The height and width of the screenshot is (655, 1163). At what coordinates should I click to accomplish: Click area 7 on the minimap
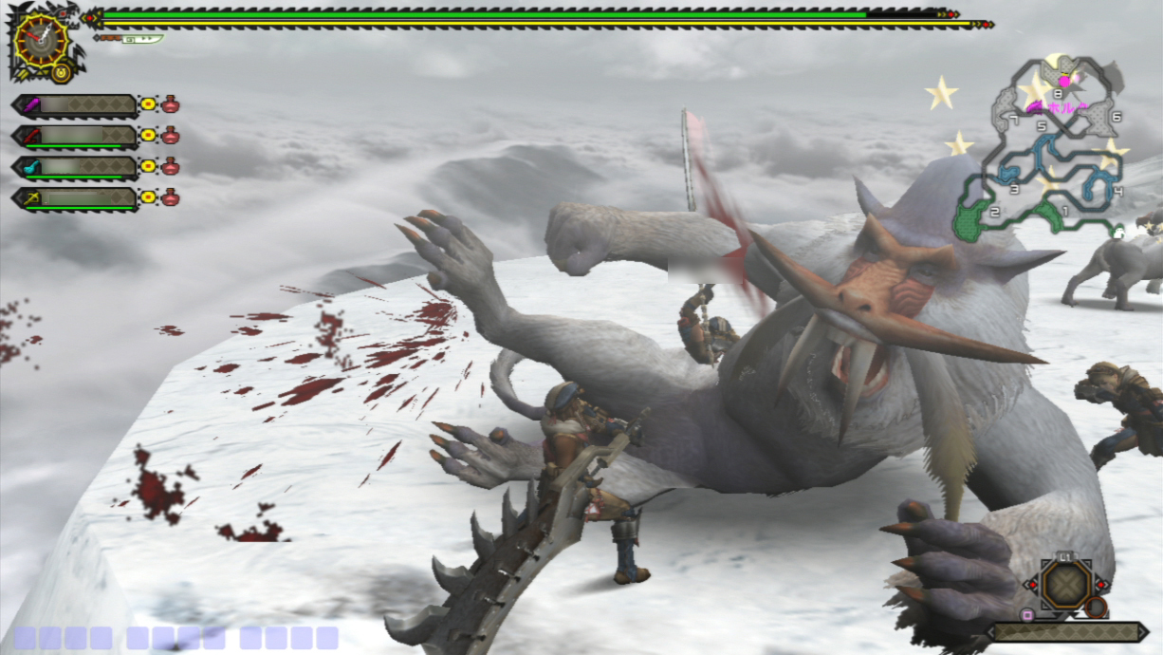point(1014,121)
